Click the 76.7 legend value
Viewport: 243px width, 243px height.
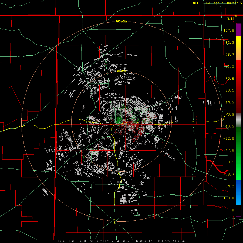230,54
